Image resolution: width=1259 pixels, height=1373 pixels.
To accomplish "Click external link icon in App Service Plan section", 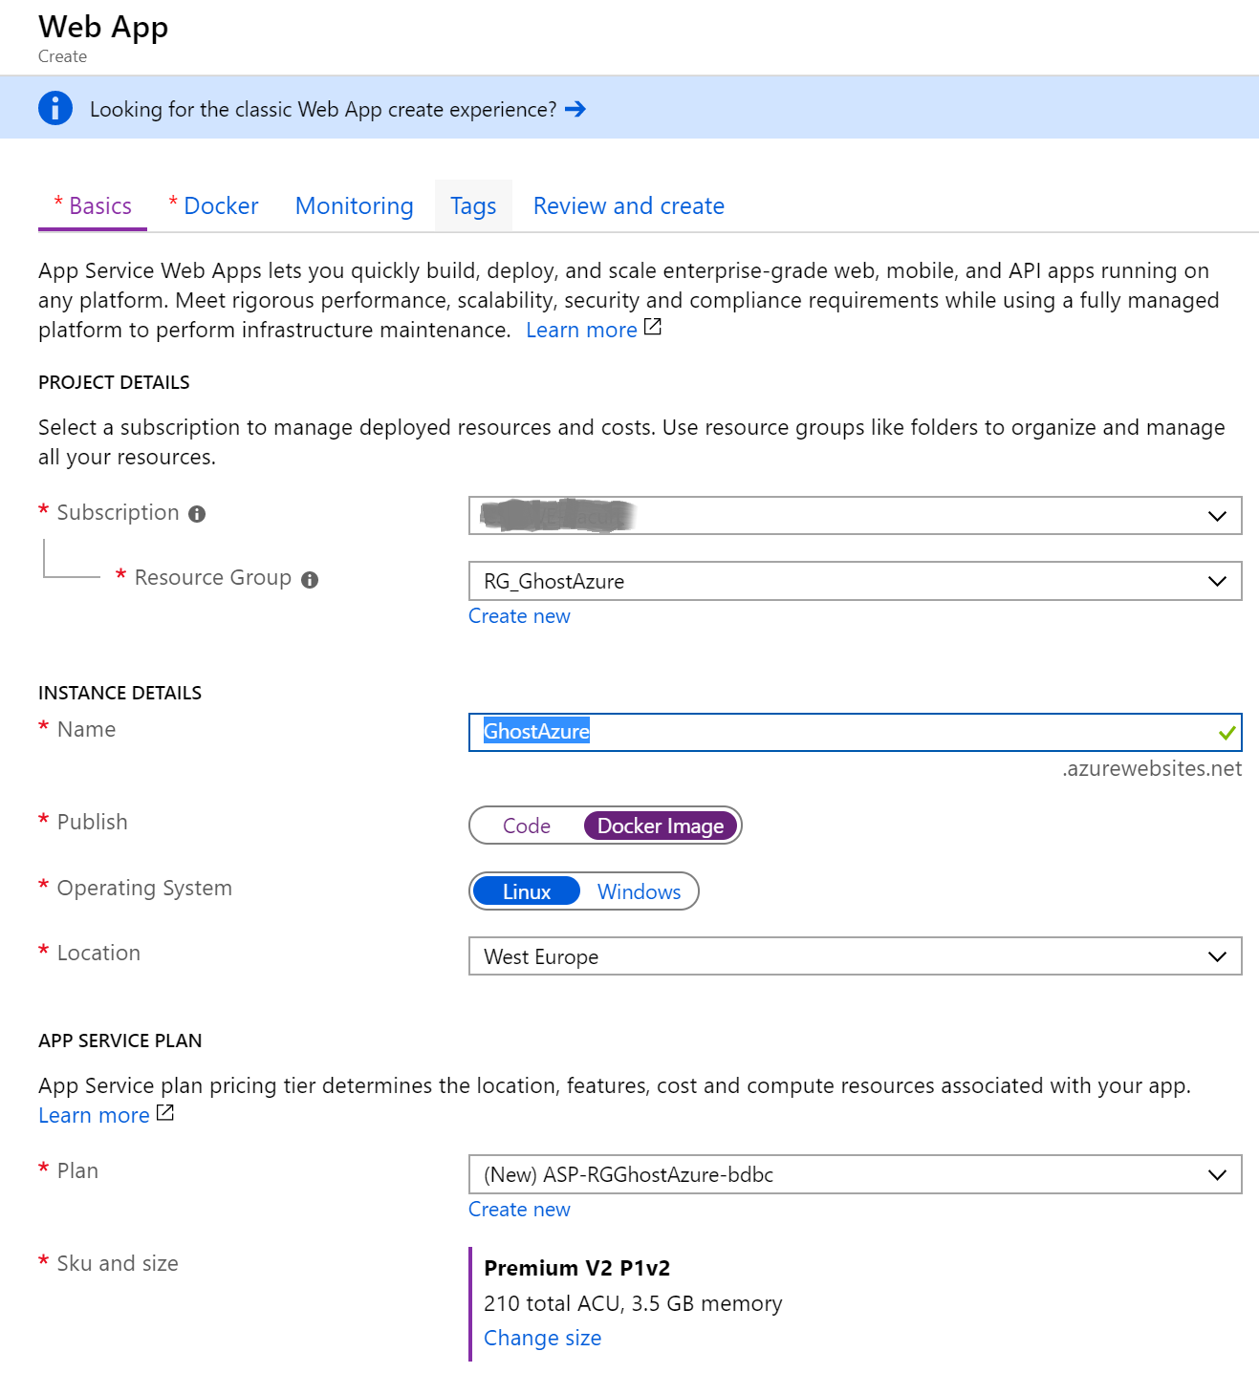I will (x=165, y=1113).
